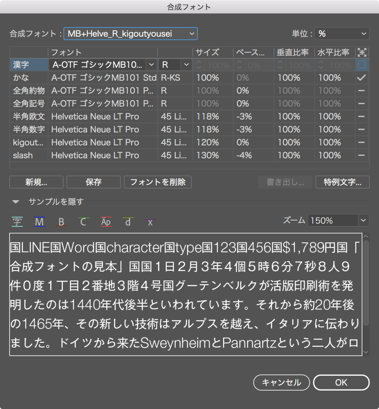Open the 単位 unit dropdown
The width and height of the screenshot is (379, 409).
point(342,34)
